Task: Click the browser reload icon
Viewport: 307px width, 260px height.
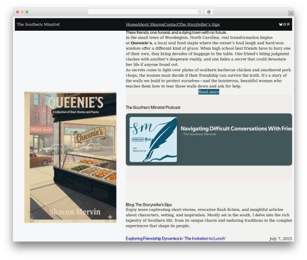Action: pyautogui.click(x=200, y=12)
